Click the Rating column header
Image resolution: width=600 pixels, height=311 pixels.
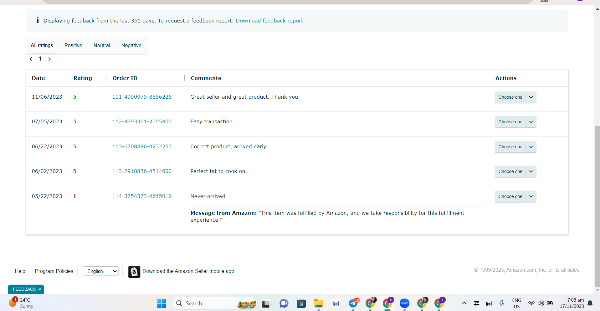83,78
